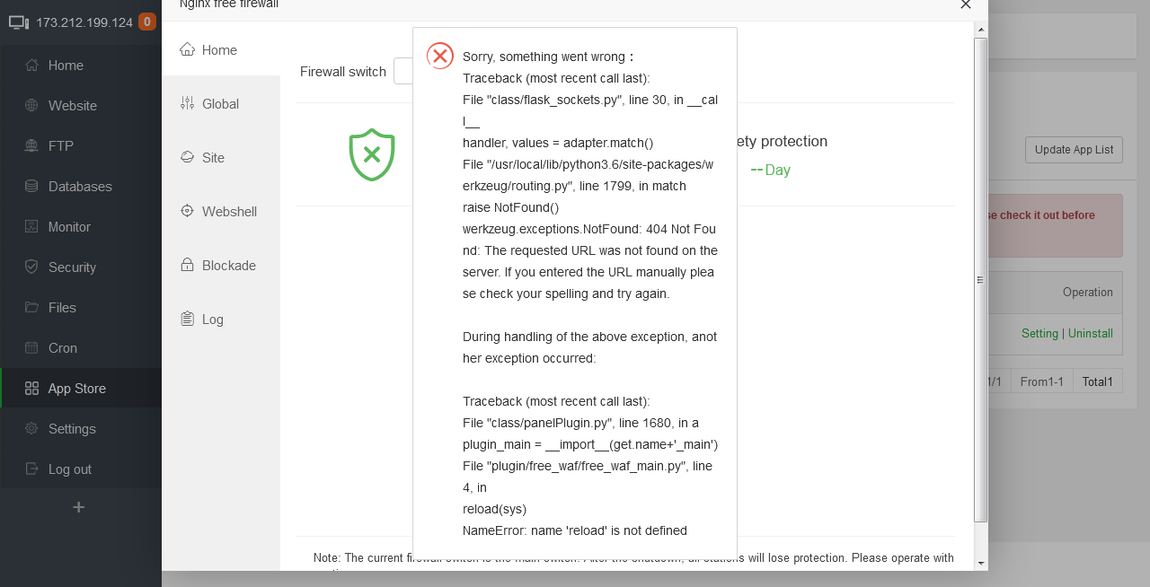Click the Security shield icon in the sidebar

pyautogui.click(x=31, y=267)
